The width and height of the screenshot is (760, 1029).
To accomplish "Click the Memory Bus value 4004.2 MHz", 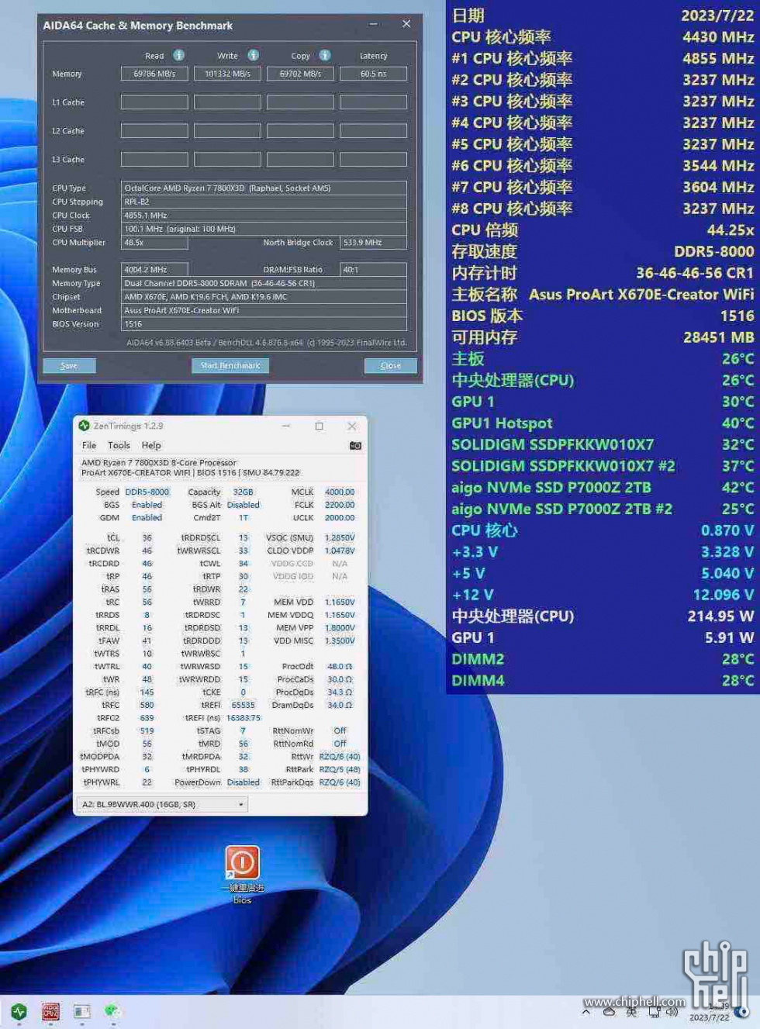I will click(x=154, y=270).
